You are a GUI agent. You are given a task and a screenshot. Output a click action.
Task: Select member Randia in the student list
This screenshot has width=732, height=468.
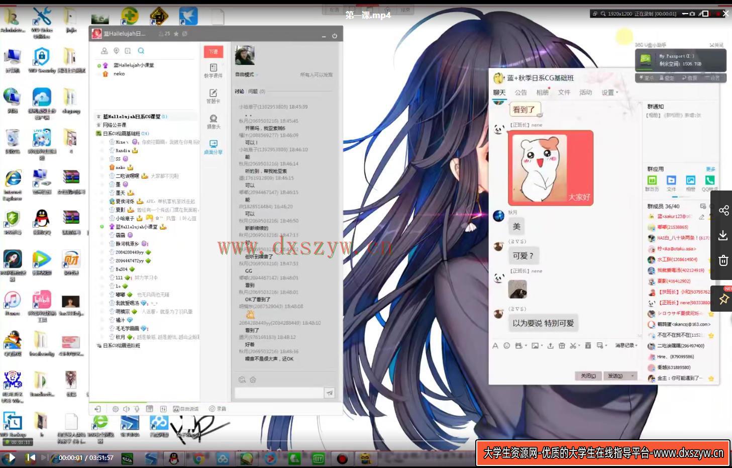pos(123,150)
